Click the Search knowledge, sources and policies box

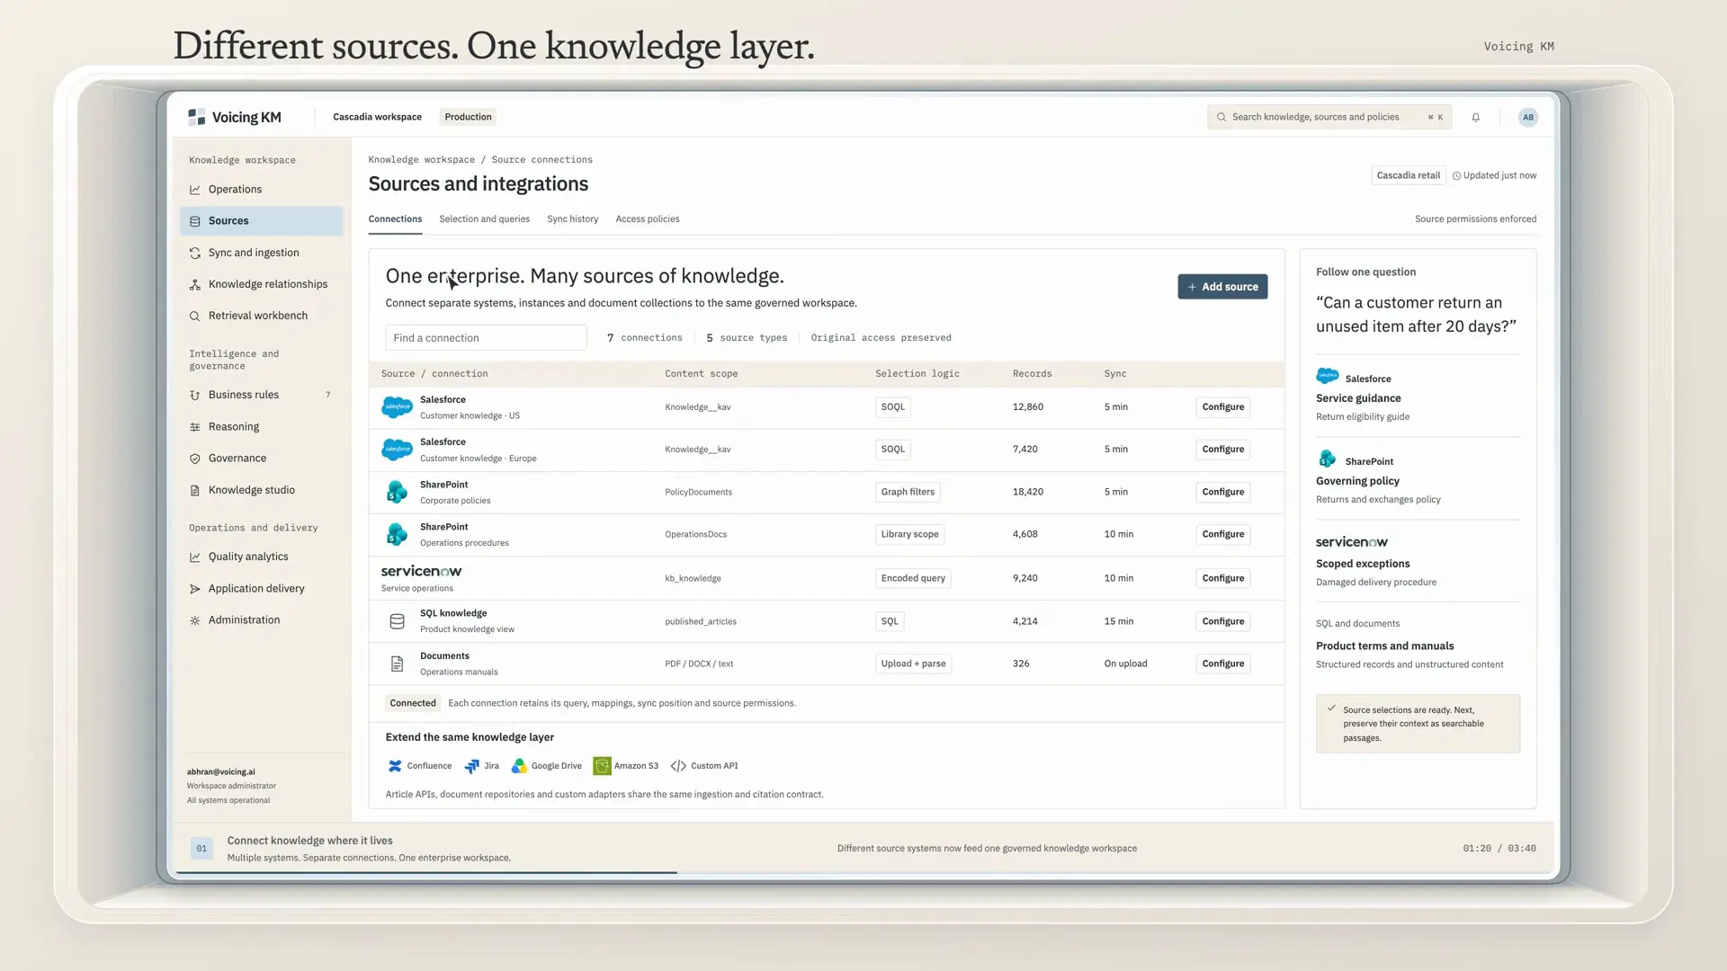[1329, 117]
